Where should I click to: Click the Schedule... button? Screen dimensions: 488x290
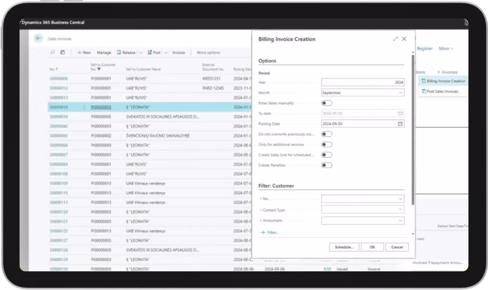[x=344, y=247]
